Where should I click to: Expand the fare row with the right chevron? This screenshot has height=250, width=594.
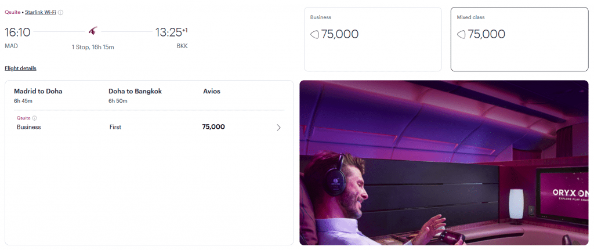pos(278,128)
